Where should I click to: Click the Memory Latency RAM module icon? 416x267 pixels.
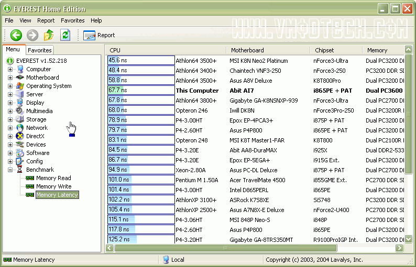[30, 195]
